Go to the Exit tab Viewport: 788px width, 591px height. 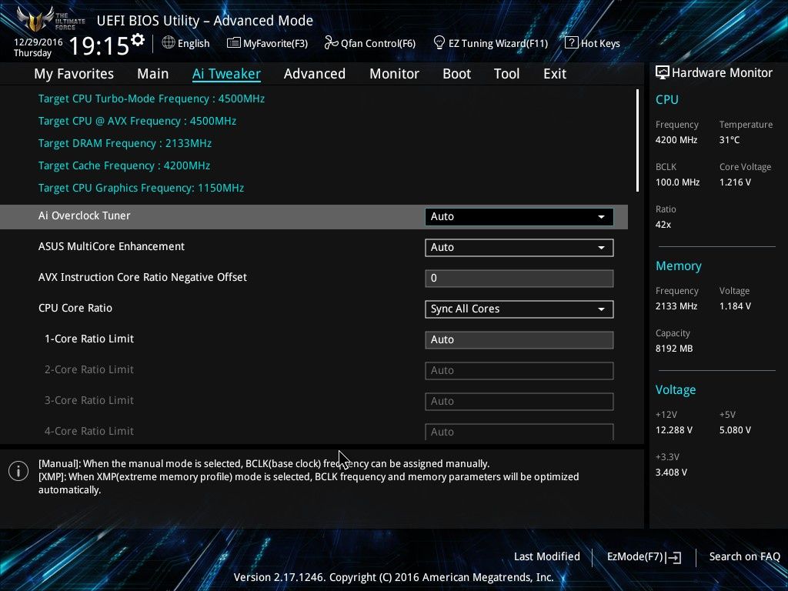click(555, 74)
